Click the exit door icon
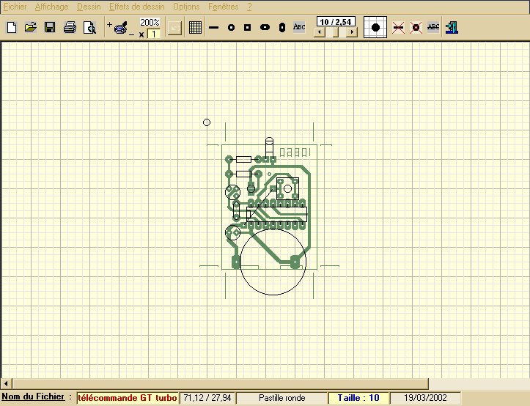 [452, 28]
